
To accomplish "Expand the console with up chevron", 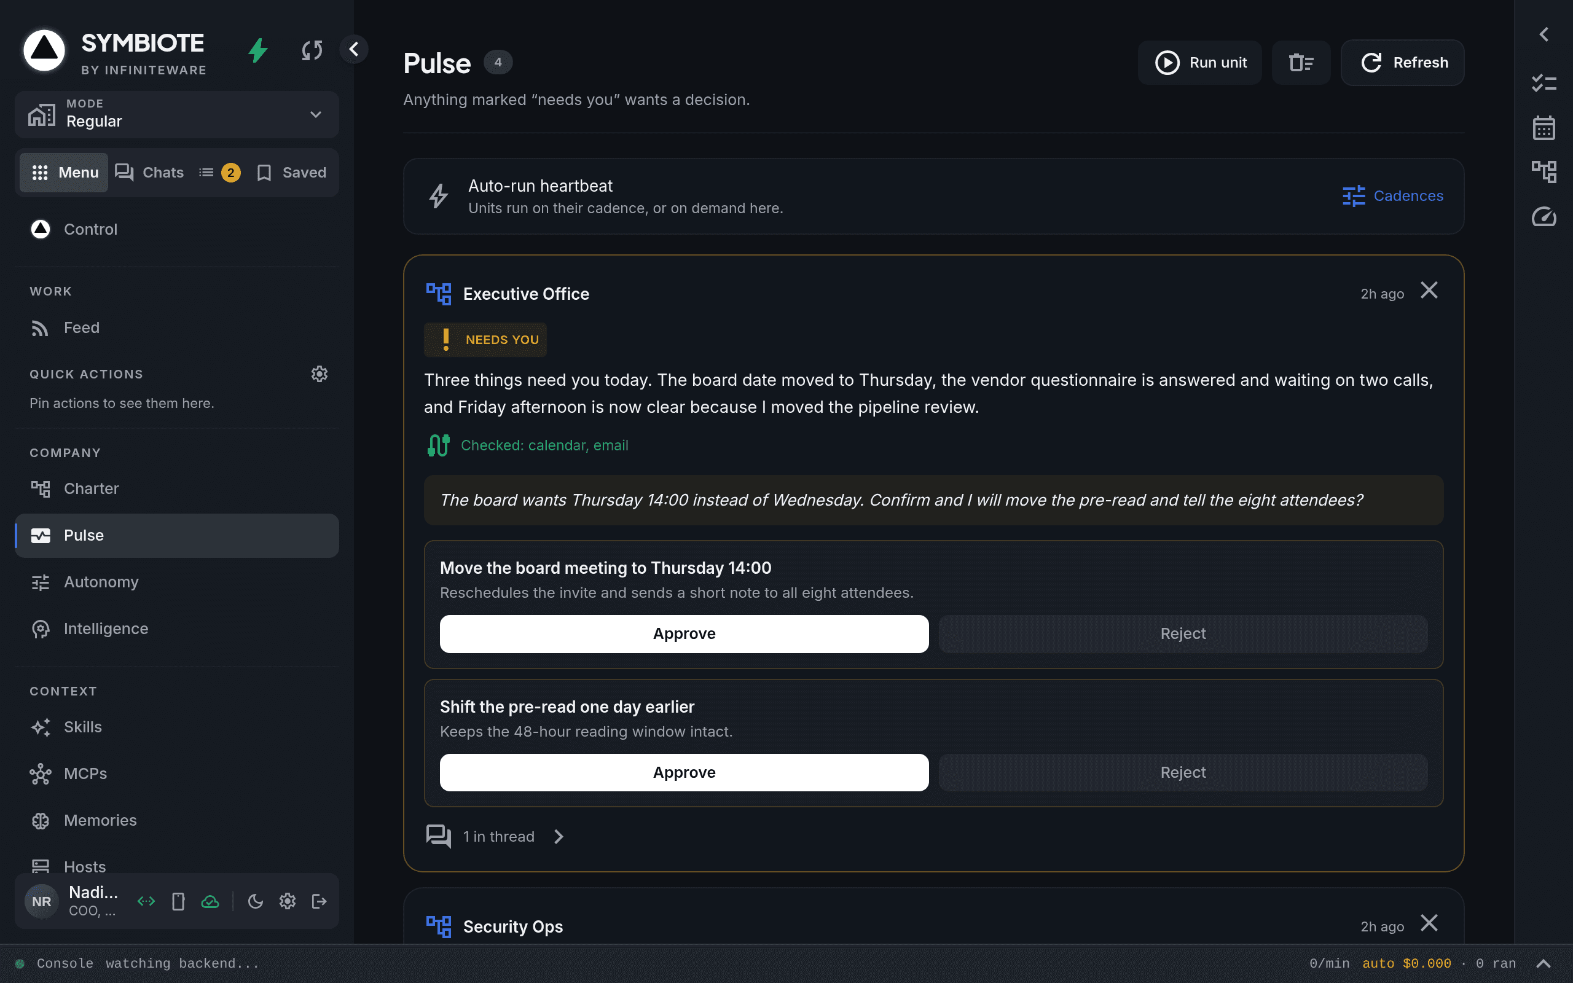I will click(1543, 963).
